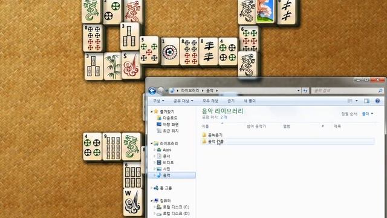Select the 1 circle Mahjong tile
Image resolution: width=387 pixels, height=218 pixels.
tap(170, 51)
